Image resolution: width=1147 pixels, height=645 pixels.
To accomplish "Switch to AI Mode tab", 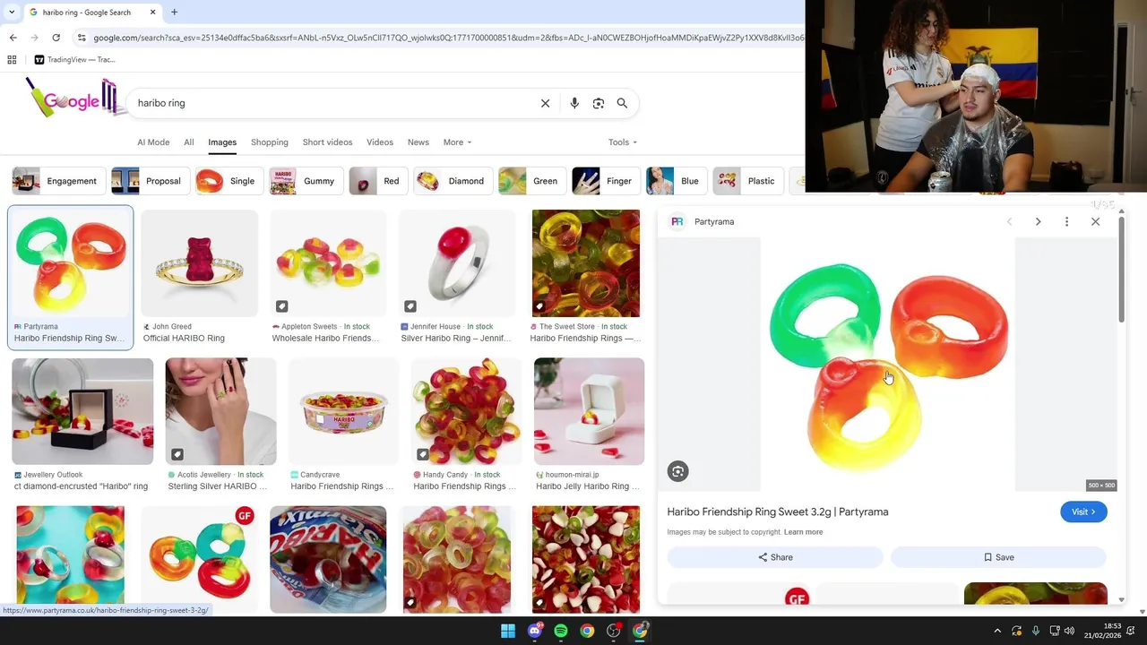I will tap(153, 142).
